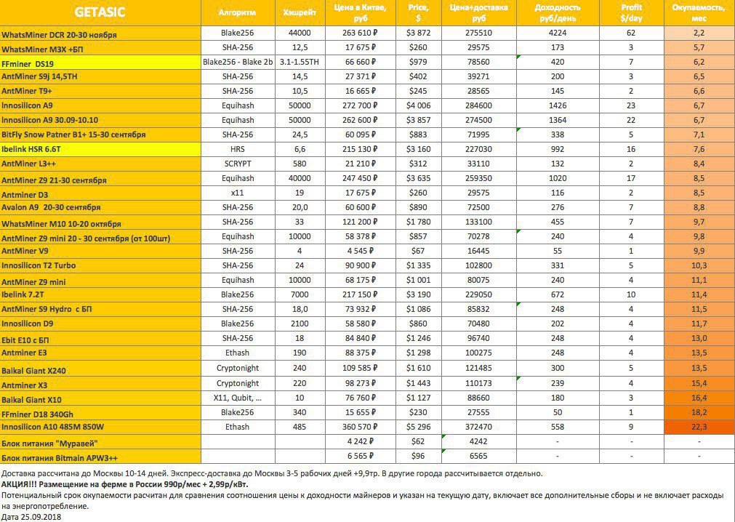Select the "$62" price for Муравей

tap(418, 441)
